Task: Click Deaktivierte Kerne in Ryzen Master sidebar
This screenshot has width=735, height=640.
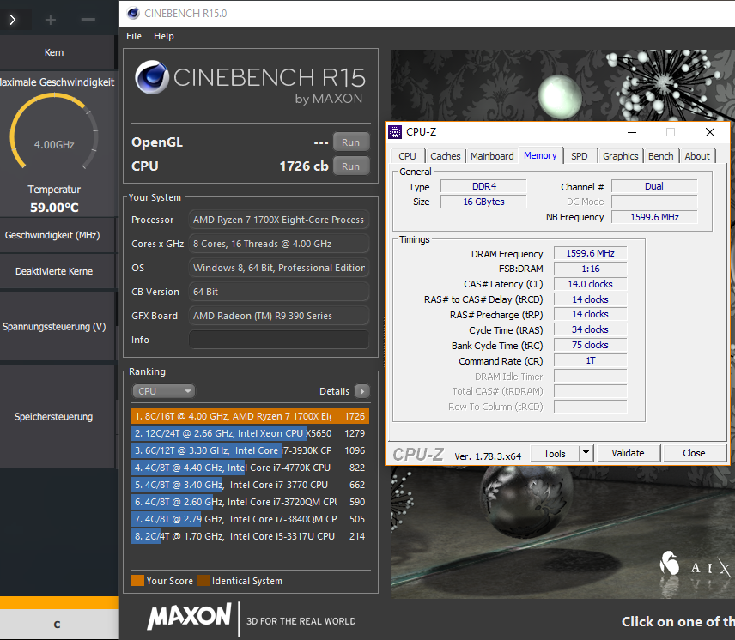Action: point(57,271)
